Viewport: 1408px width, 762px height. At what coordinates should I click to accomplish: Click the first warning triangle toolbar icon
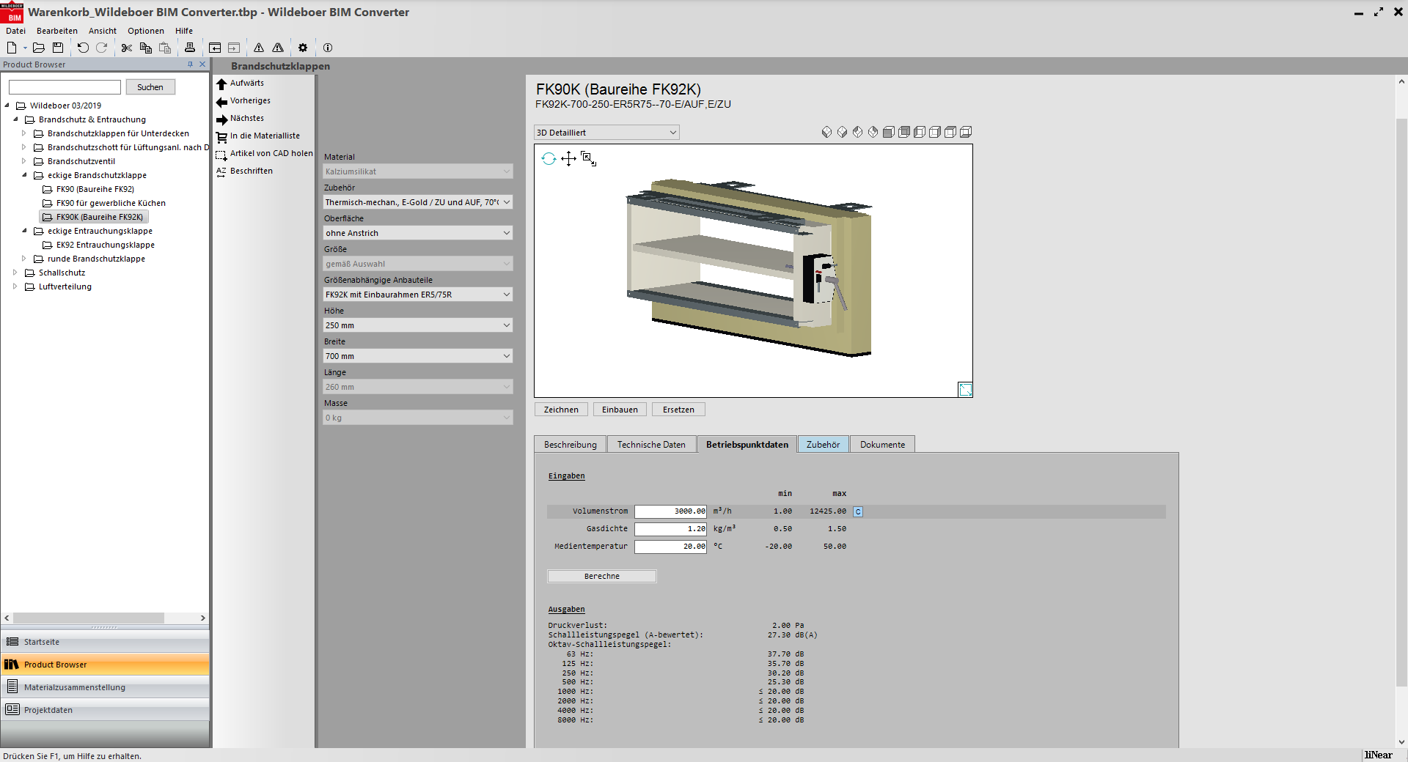coord(259,48)
